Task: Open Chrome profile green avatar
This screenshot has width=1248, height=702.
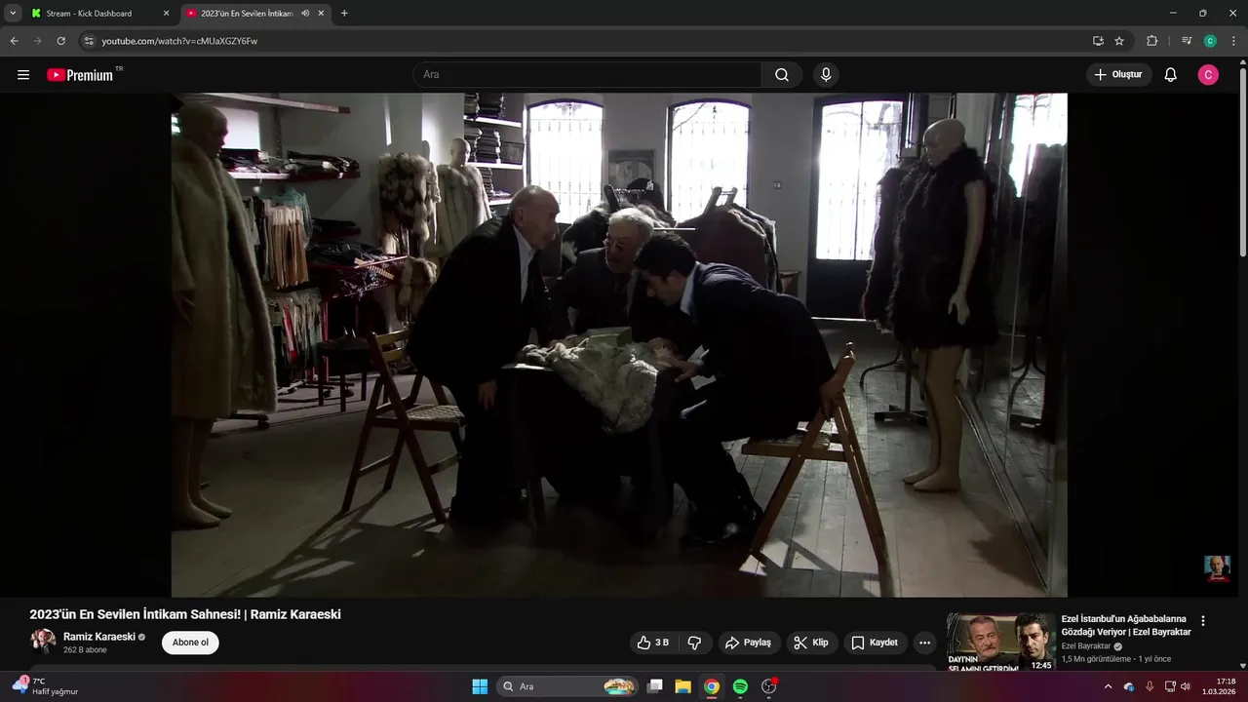Action: (1210, 41)
